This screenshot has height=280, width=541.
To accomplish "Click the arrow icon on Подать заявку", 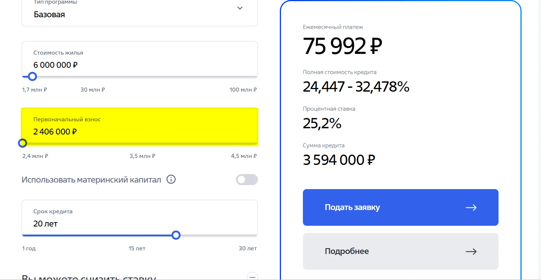I will click(471, 207).
